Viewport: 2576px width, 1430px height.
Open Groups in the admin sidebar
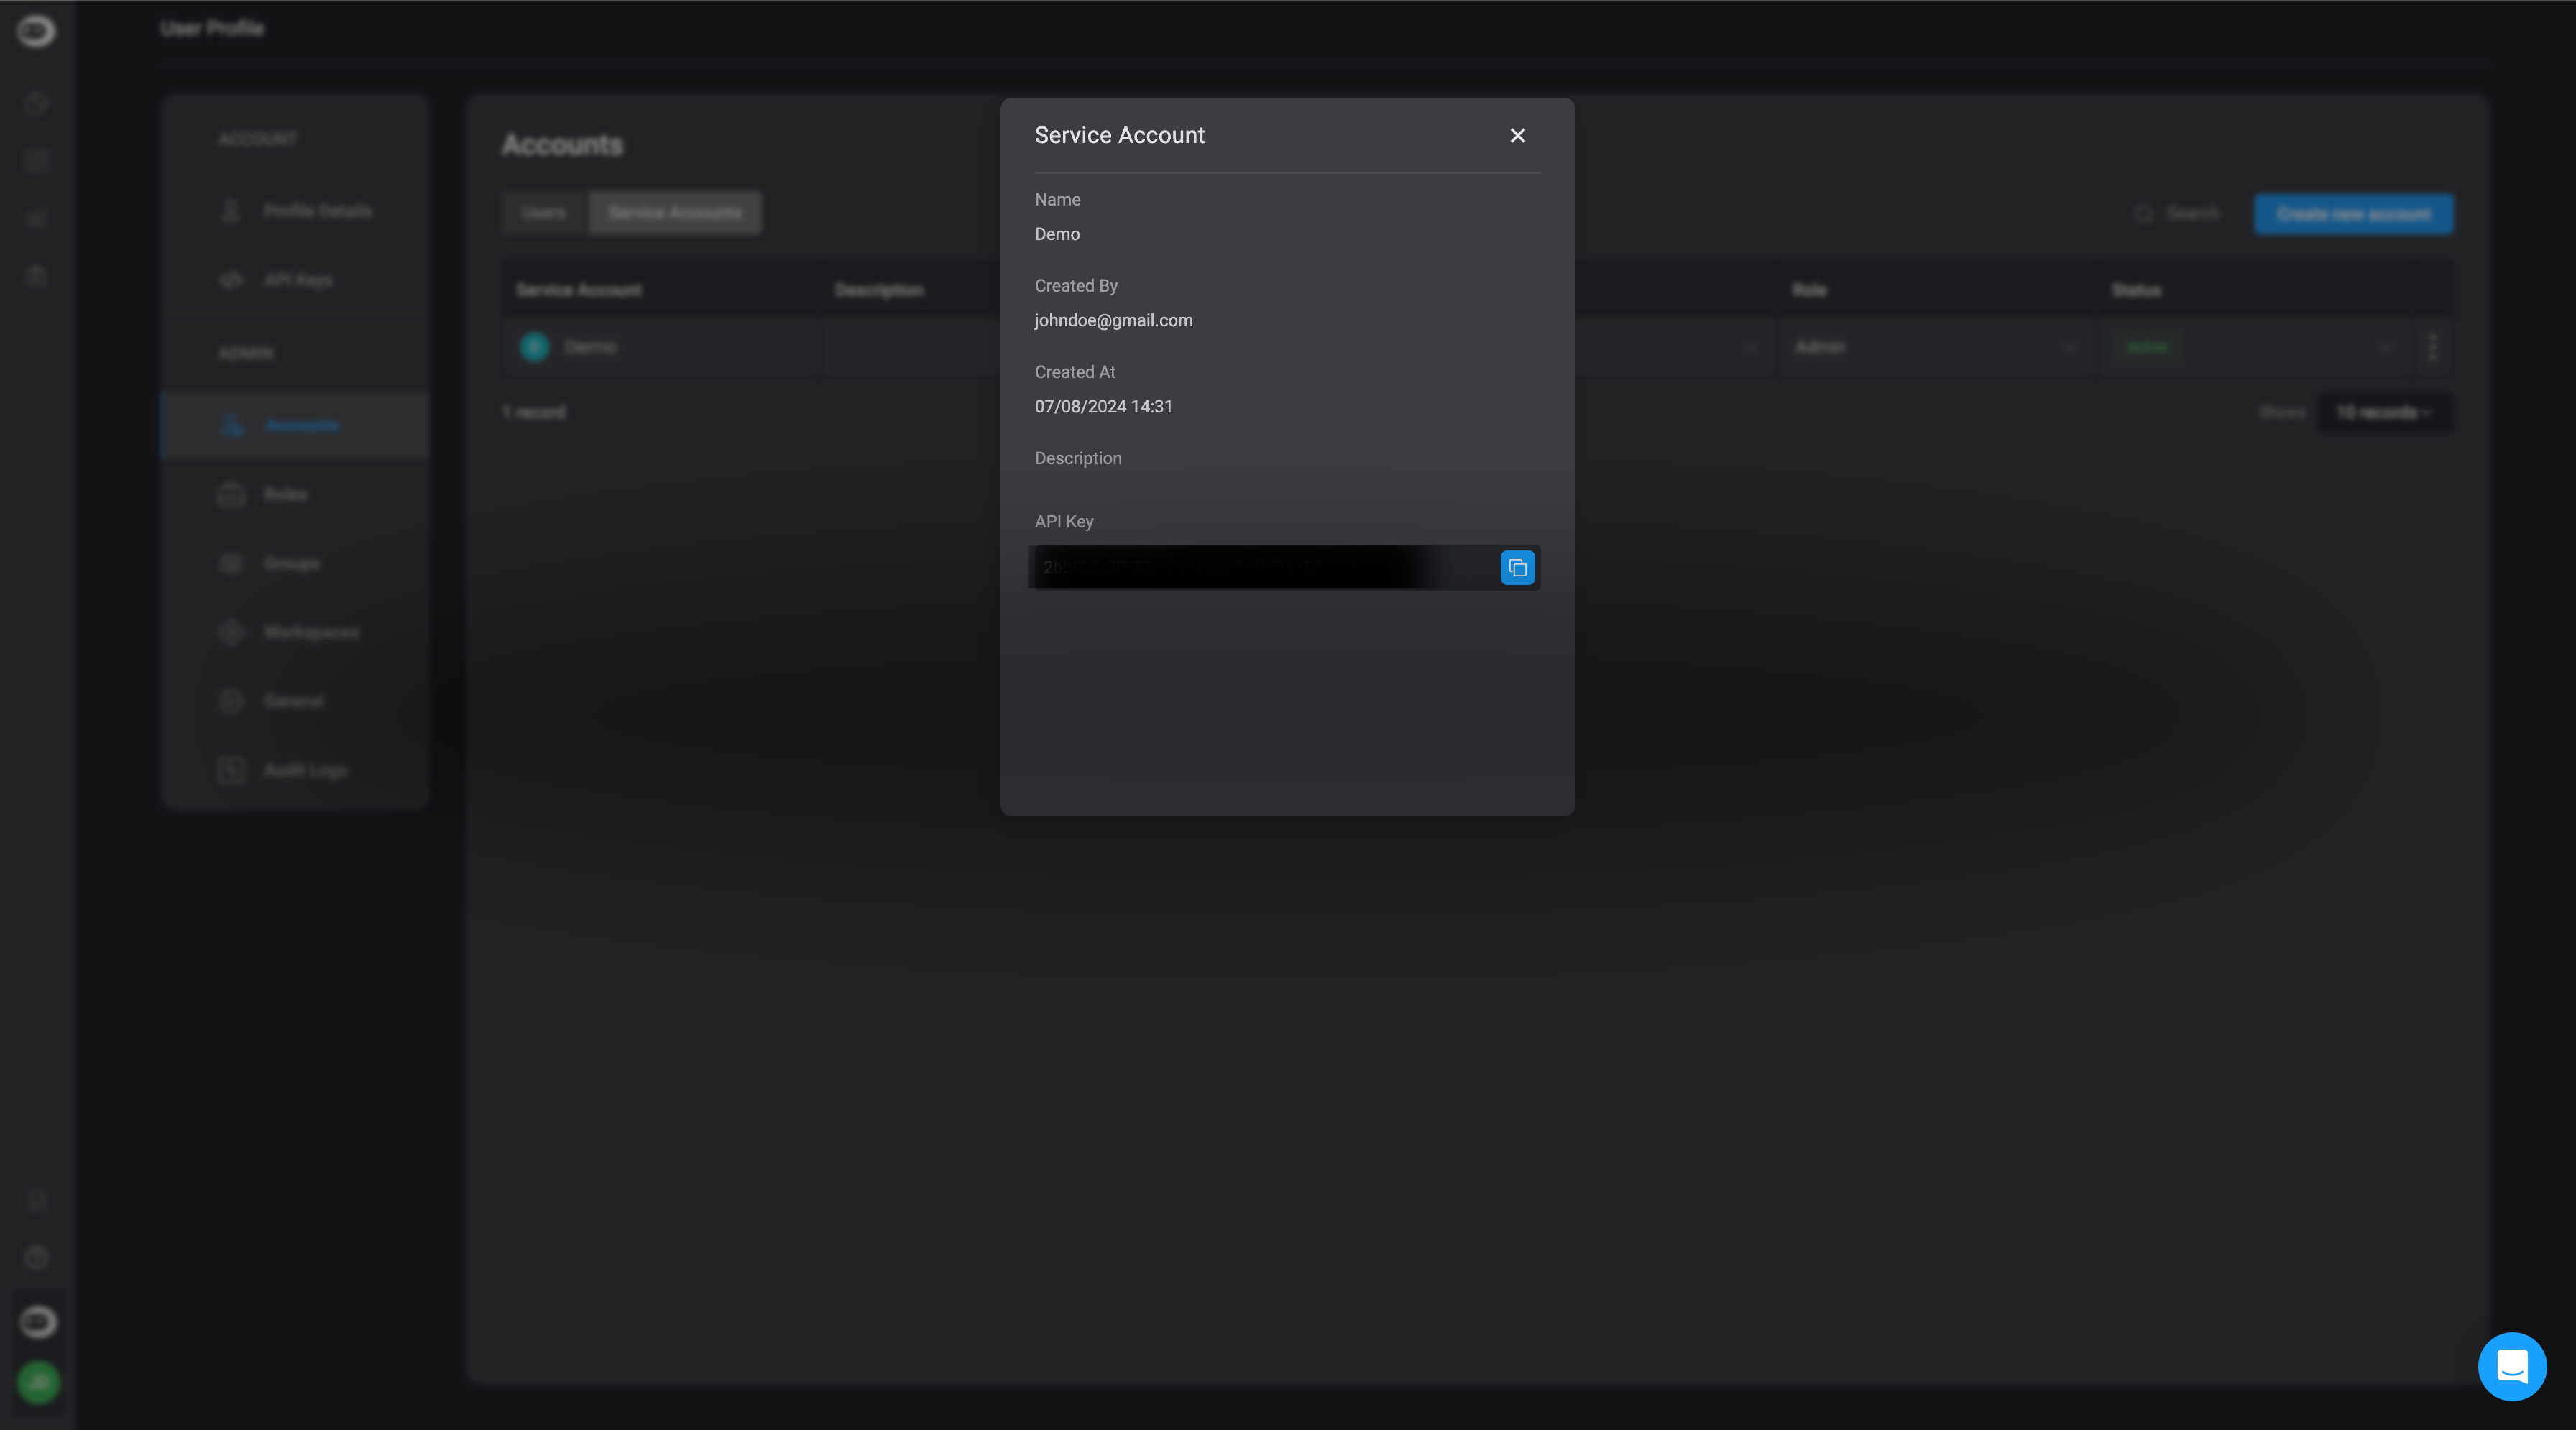pos(296,563)
